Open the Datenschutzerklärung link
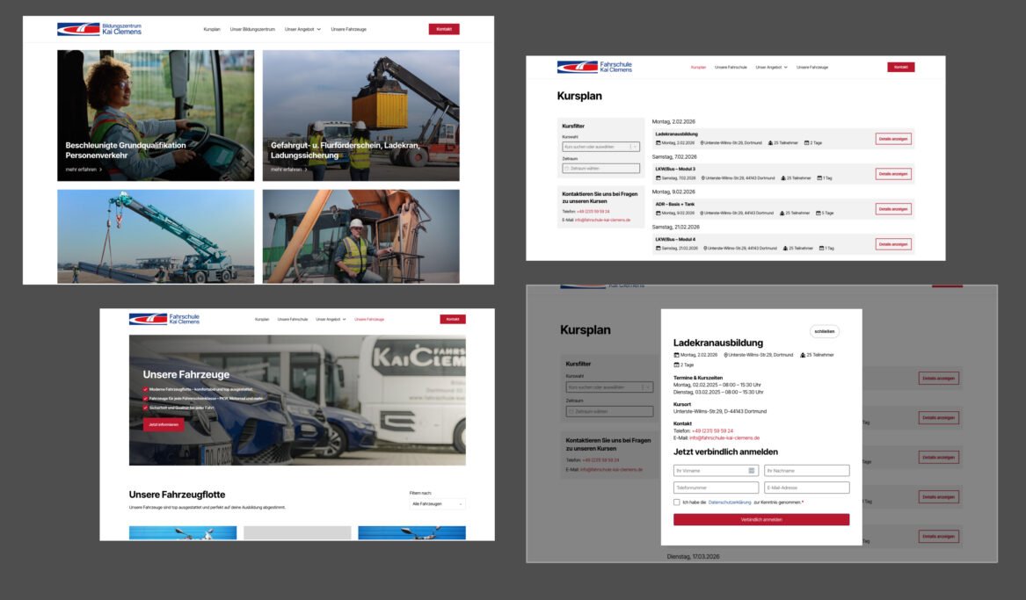Image resolution: width=1026 pixels, height=600 pixels. click(x=729, y=502)
